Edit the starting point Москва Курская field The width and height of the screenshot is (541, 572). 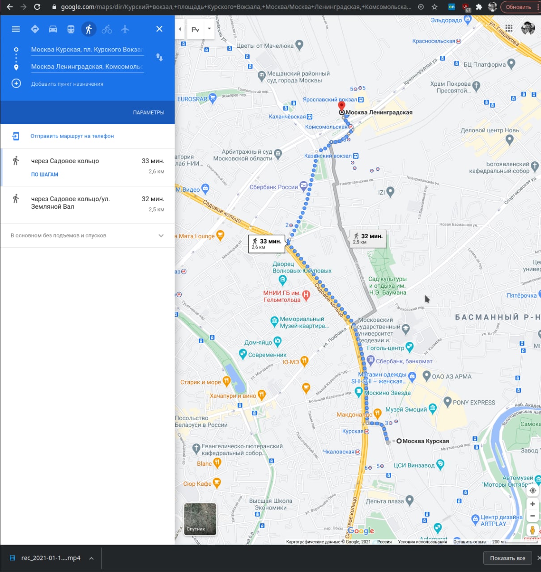point(87,50)
